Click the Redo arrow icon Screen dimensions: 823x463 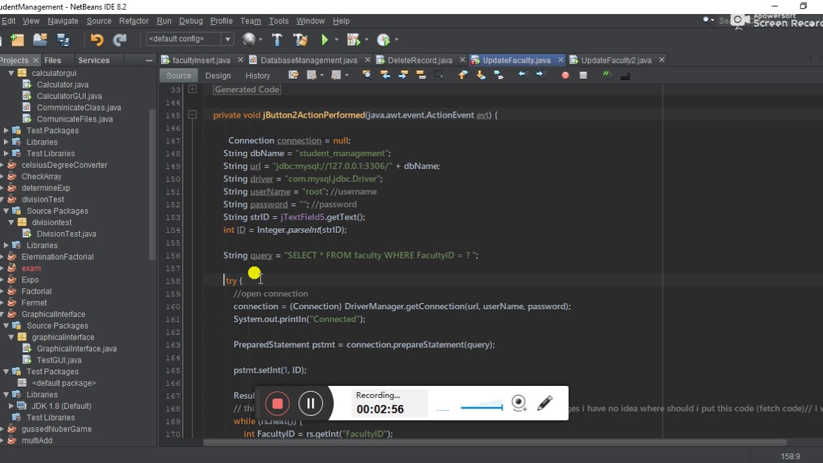pos(120,40)
